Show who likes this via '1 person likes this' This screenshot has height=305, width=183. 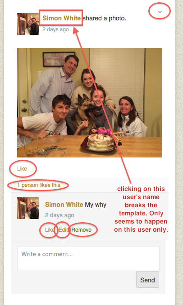pos(39,185)
